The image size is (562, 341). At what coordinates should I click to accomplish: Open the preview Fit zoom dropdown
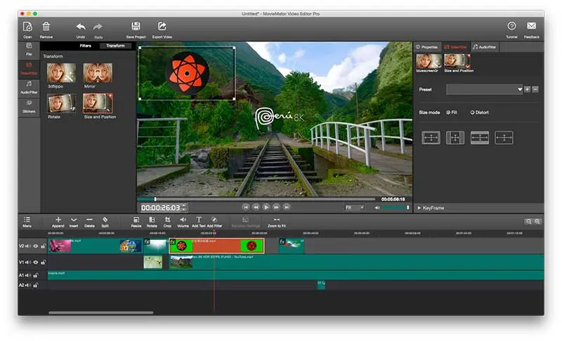click(x=355, y=208)
